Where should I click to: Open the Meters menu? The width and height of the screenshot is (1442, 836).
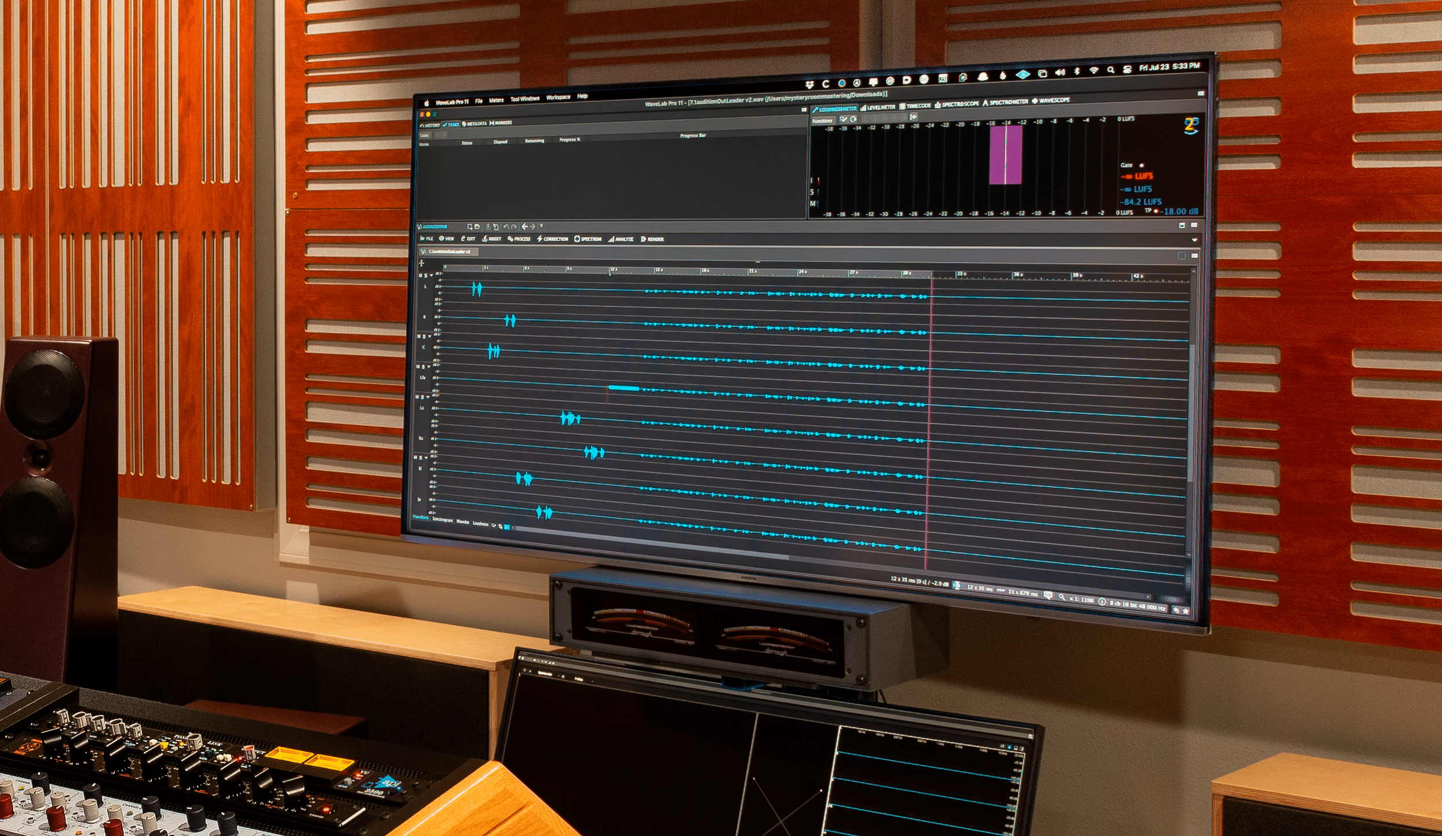pyautogui.click(x=497, y=100)
